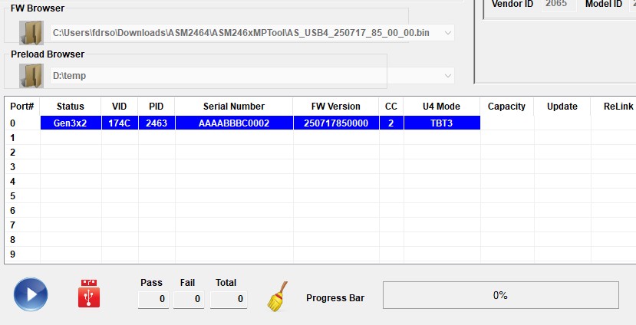Click the Pass count field
Image resolution: width=636 pixels, height=325 pixels.
point(153,299)
